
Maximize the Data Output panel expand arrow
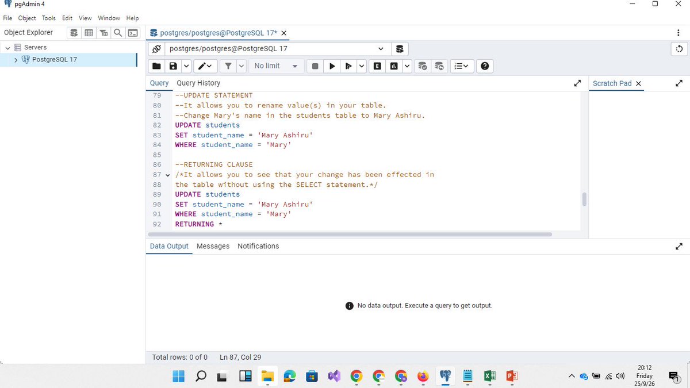tap(679, 246)
